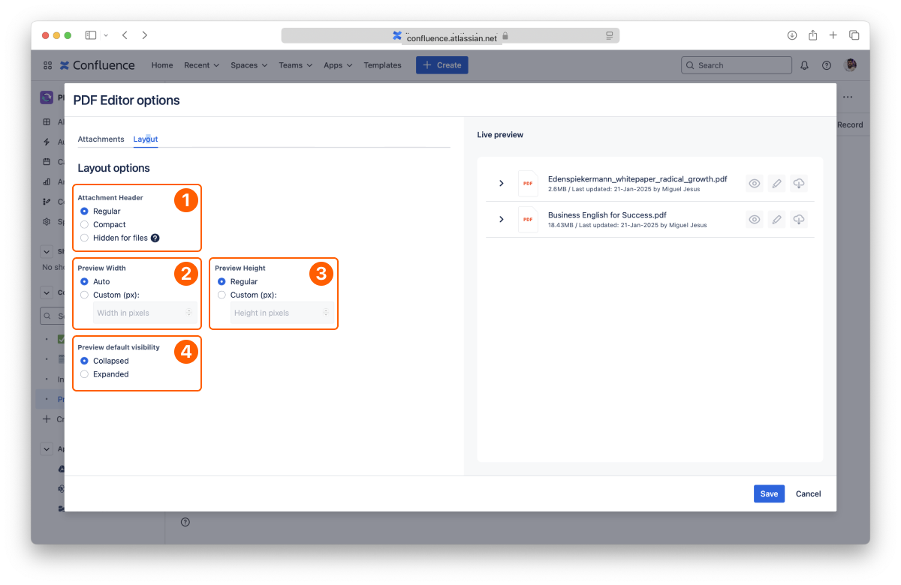This screenshot has height=585, width=901.
Task: Open the help question mark in header
Action: [827, 65]
